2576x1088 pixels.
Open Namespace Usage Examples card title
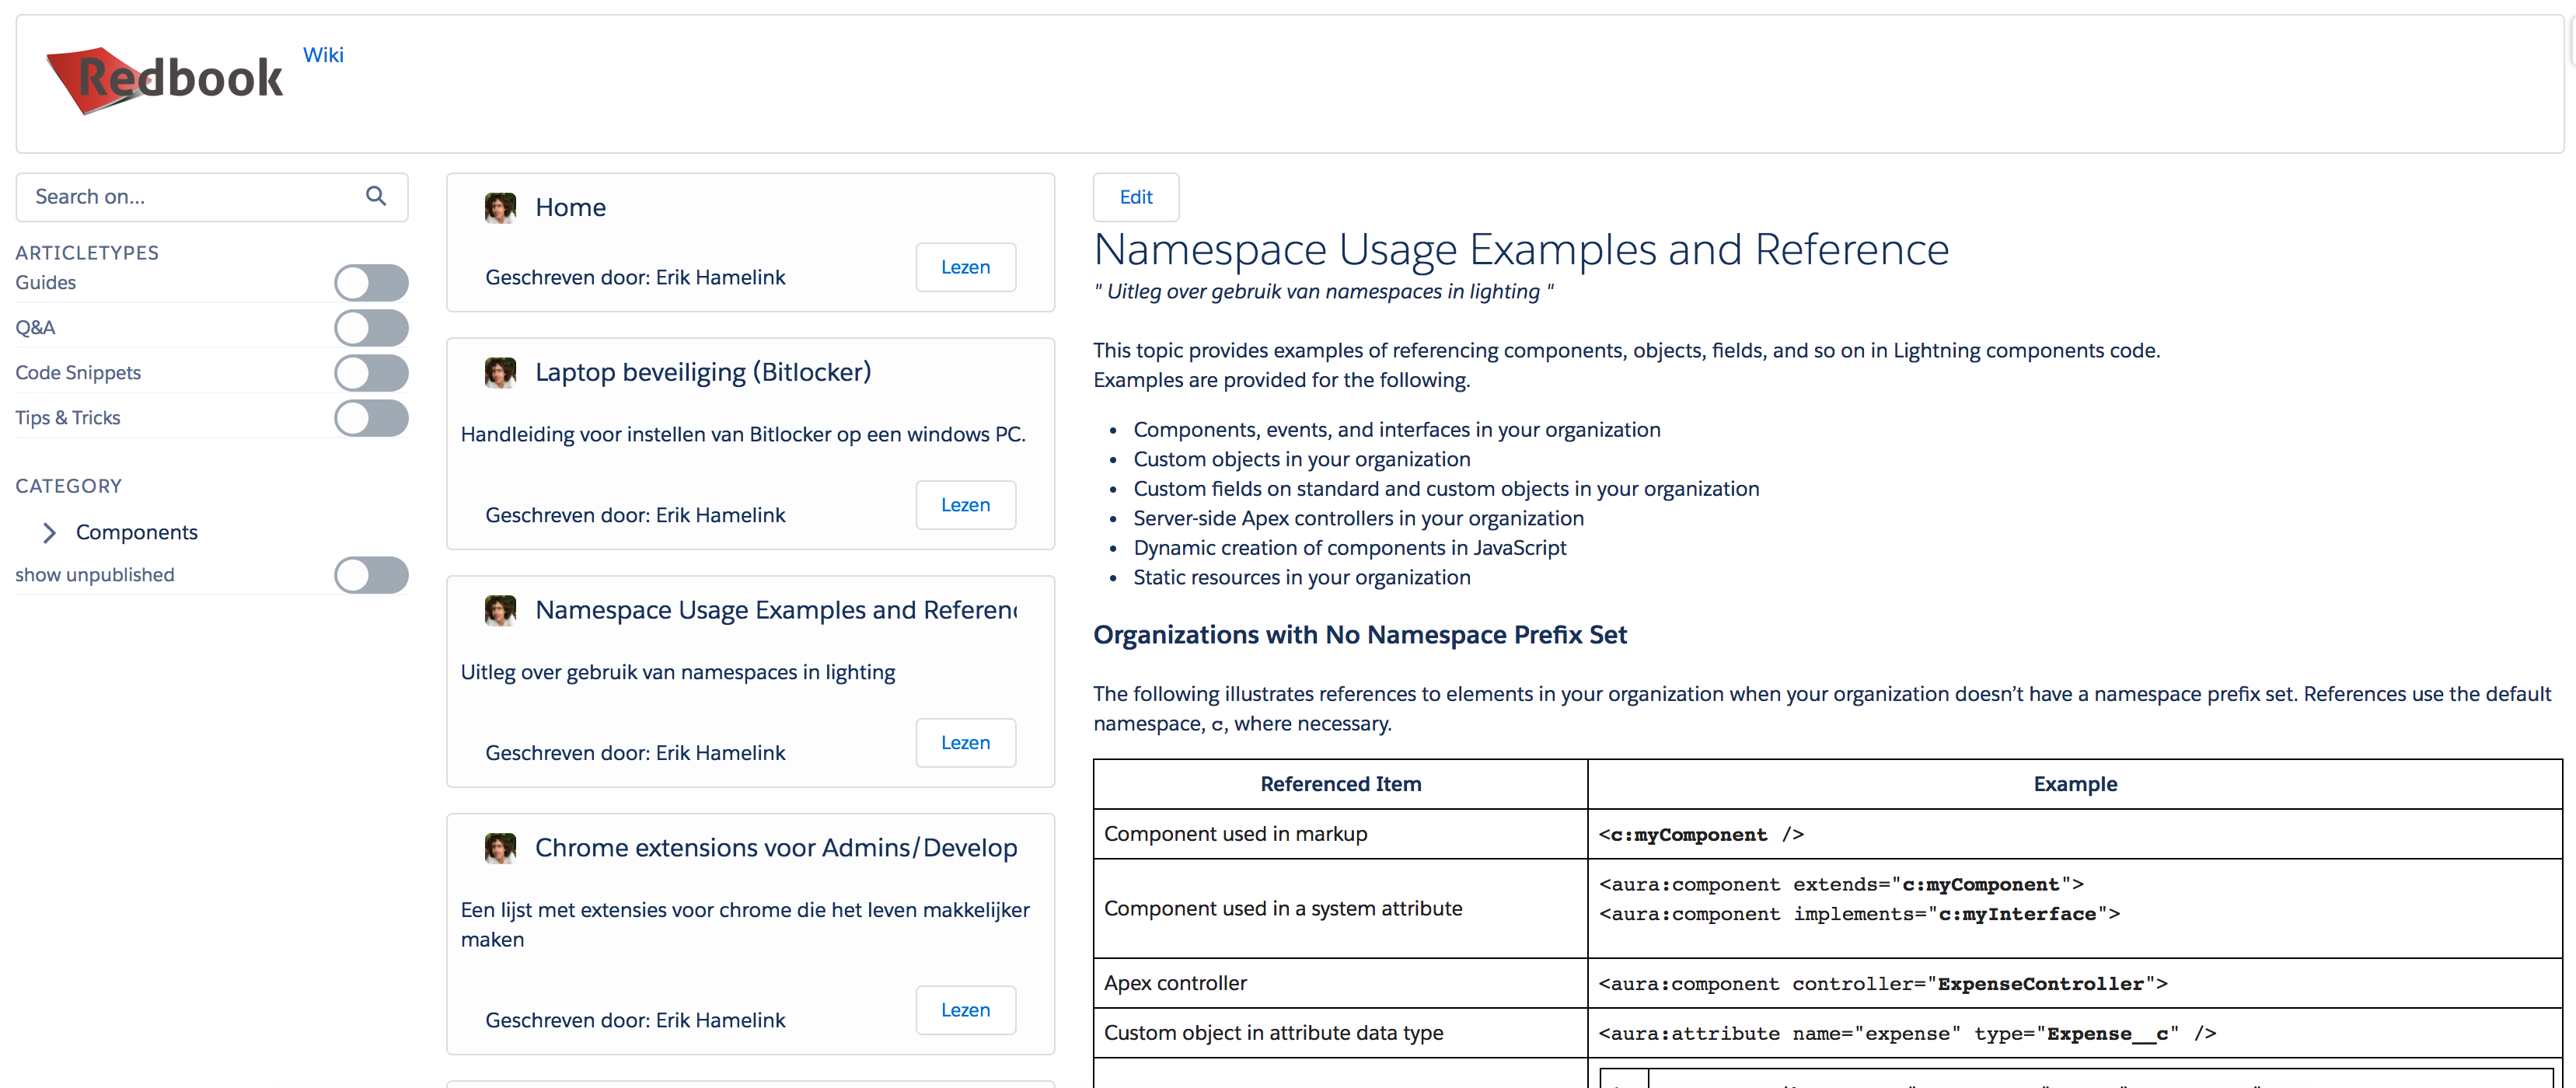click(x=776, y=610)
